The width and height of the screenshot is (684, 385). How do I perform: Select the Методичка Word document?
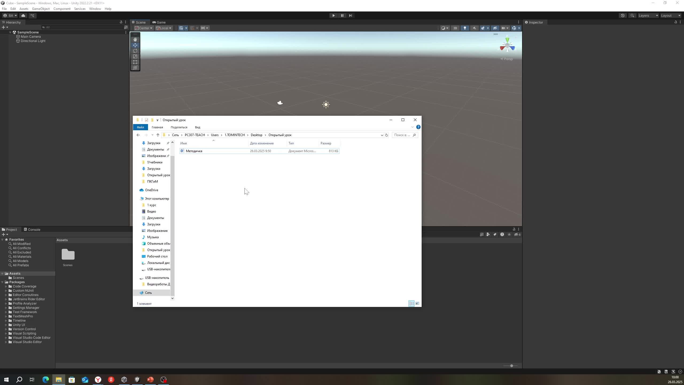click(194, 151)
